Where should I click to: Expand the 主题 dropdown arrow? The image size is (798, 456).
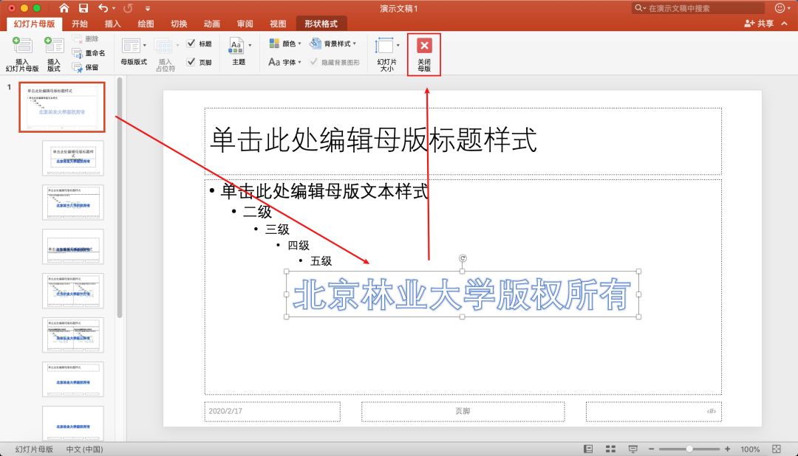point(250,45)
